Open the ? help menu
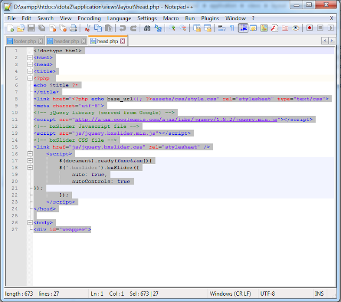The height and width of the screenshot is (302, 341). click(253, 18)
